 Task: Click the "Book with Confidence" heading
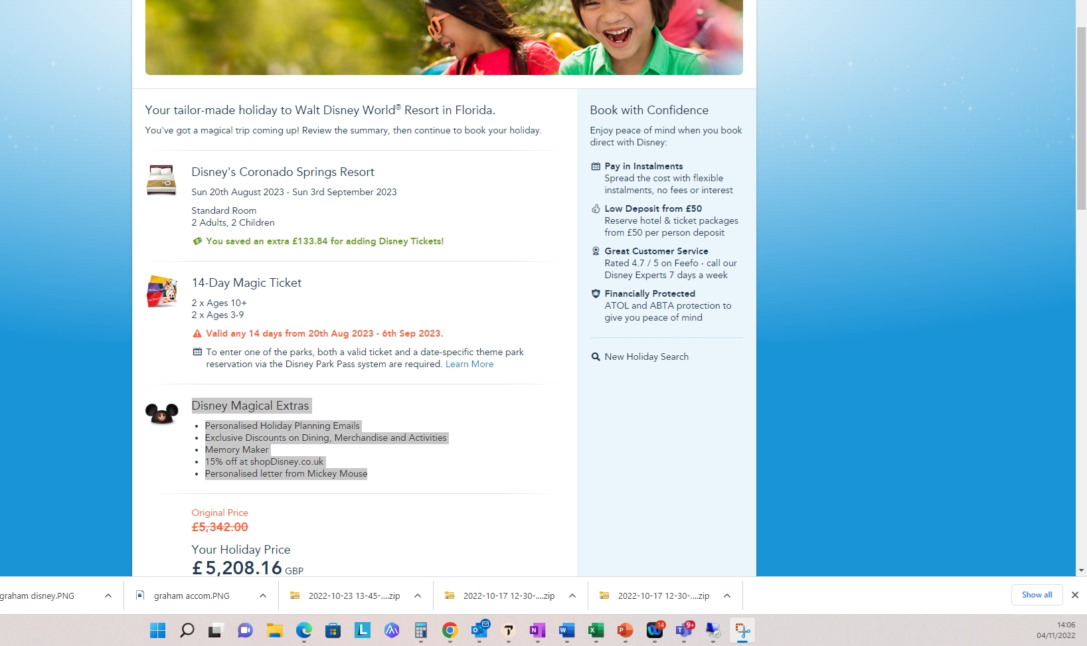(x=649, y=110)
